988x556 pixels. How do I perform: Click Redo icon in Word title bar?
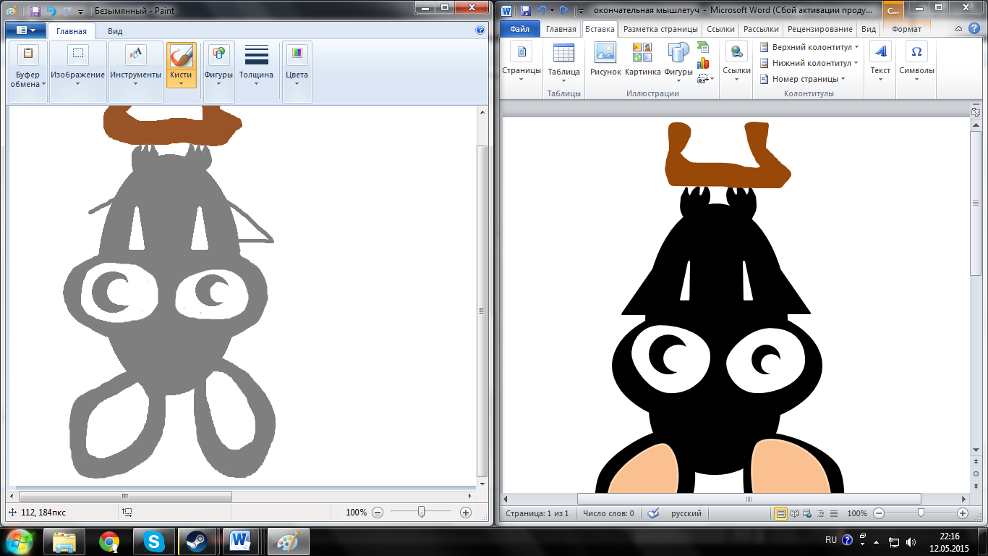pyautogui.click(x=563, y=10)
